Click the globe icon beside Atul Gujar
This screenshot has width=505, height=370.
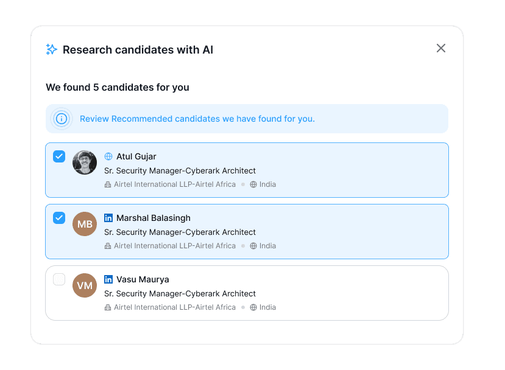coord(108,156)
